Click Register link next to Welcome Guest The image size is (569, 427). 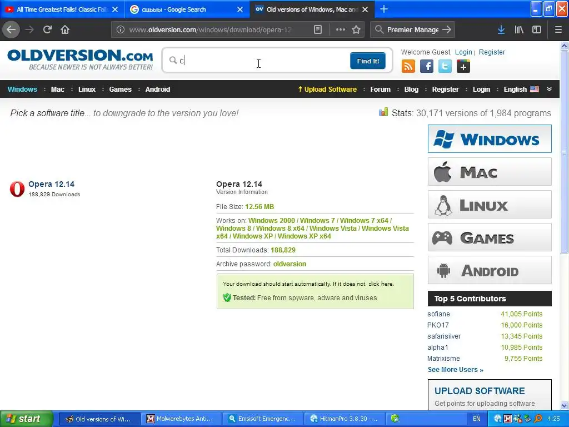pyautogui.click(x=492, y=52)
